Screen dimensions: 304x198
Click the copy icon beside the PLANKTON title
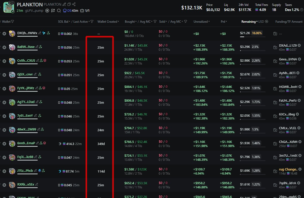point(69,4)
